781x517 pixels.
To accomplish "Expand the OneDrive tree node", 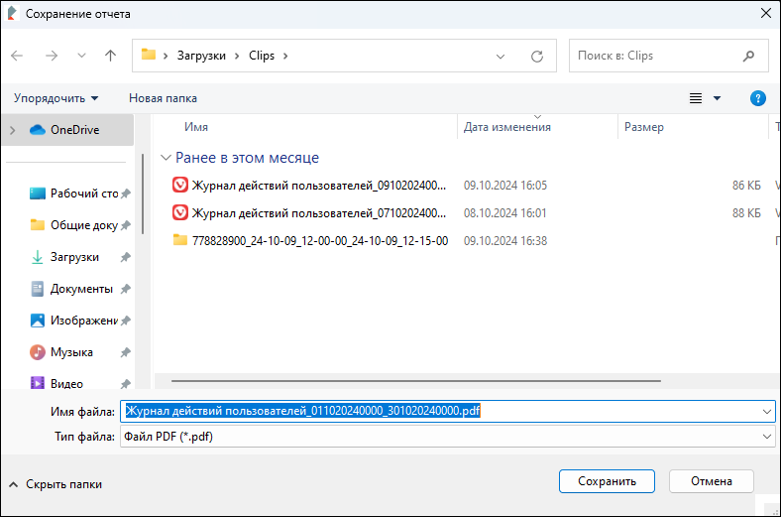I will point(13,130).
